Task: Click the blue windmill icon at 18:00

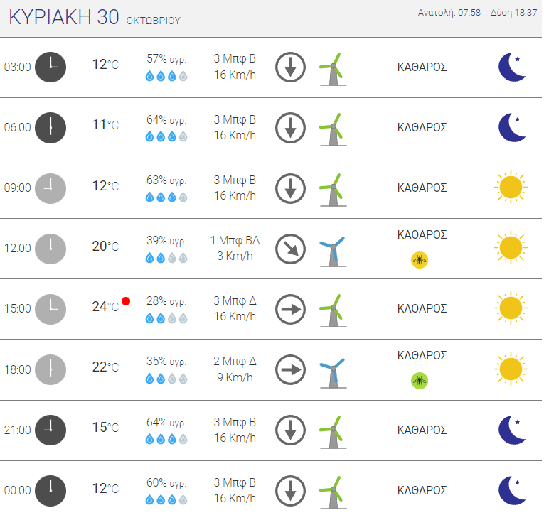Action: click(x=332, y=371)
